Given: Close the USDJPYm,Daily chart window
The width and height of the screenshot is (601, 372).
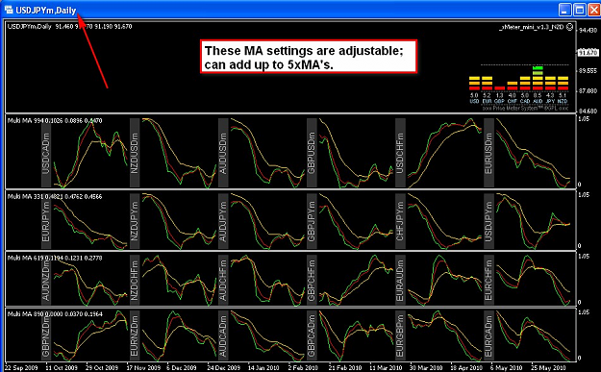Looking at the screenshot, I should coord(593,10).
